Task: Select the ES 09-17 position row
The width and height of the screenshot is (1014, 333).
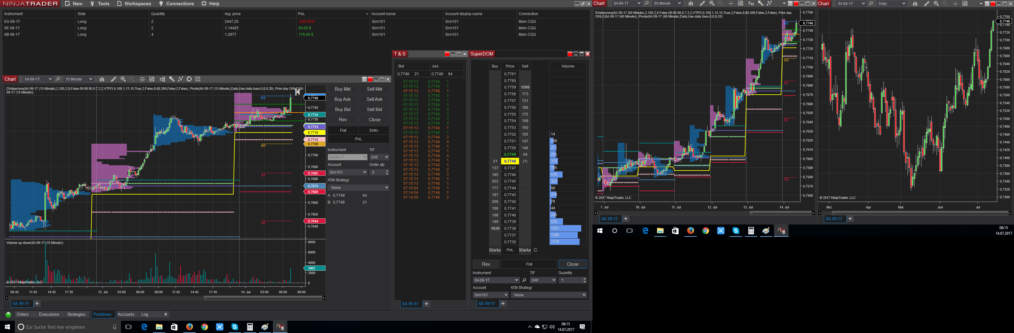Action: coord(295,22)
